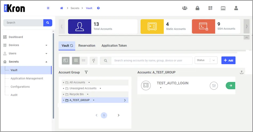
Task: Open the user groups icon in header
Action: (x=184, y=8)
